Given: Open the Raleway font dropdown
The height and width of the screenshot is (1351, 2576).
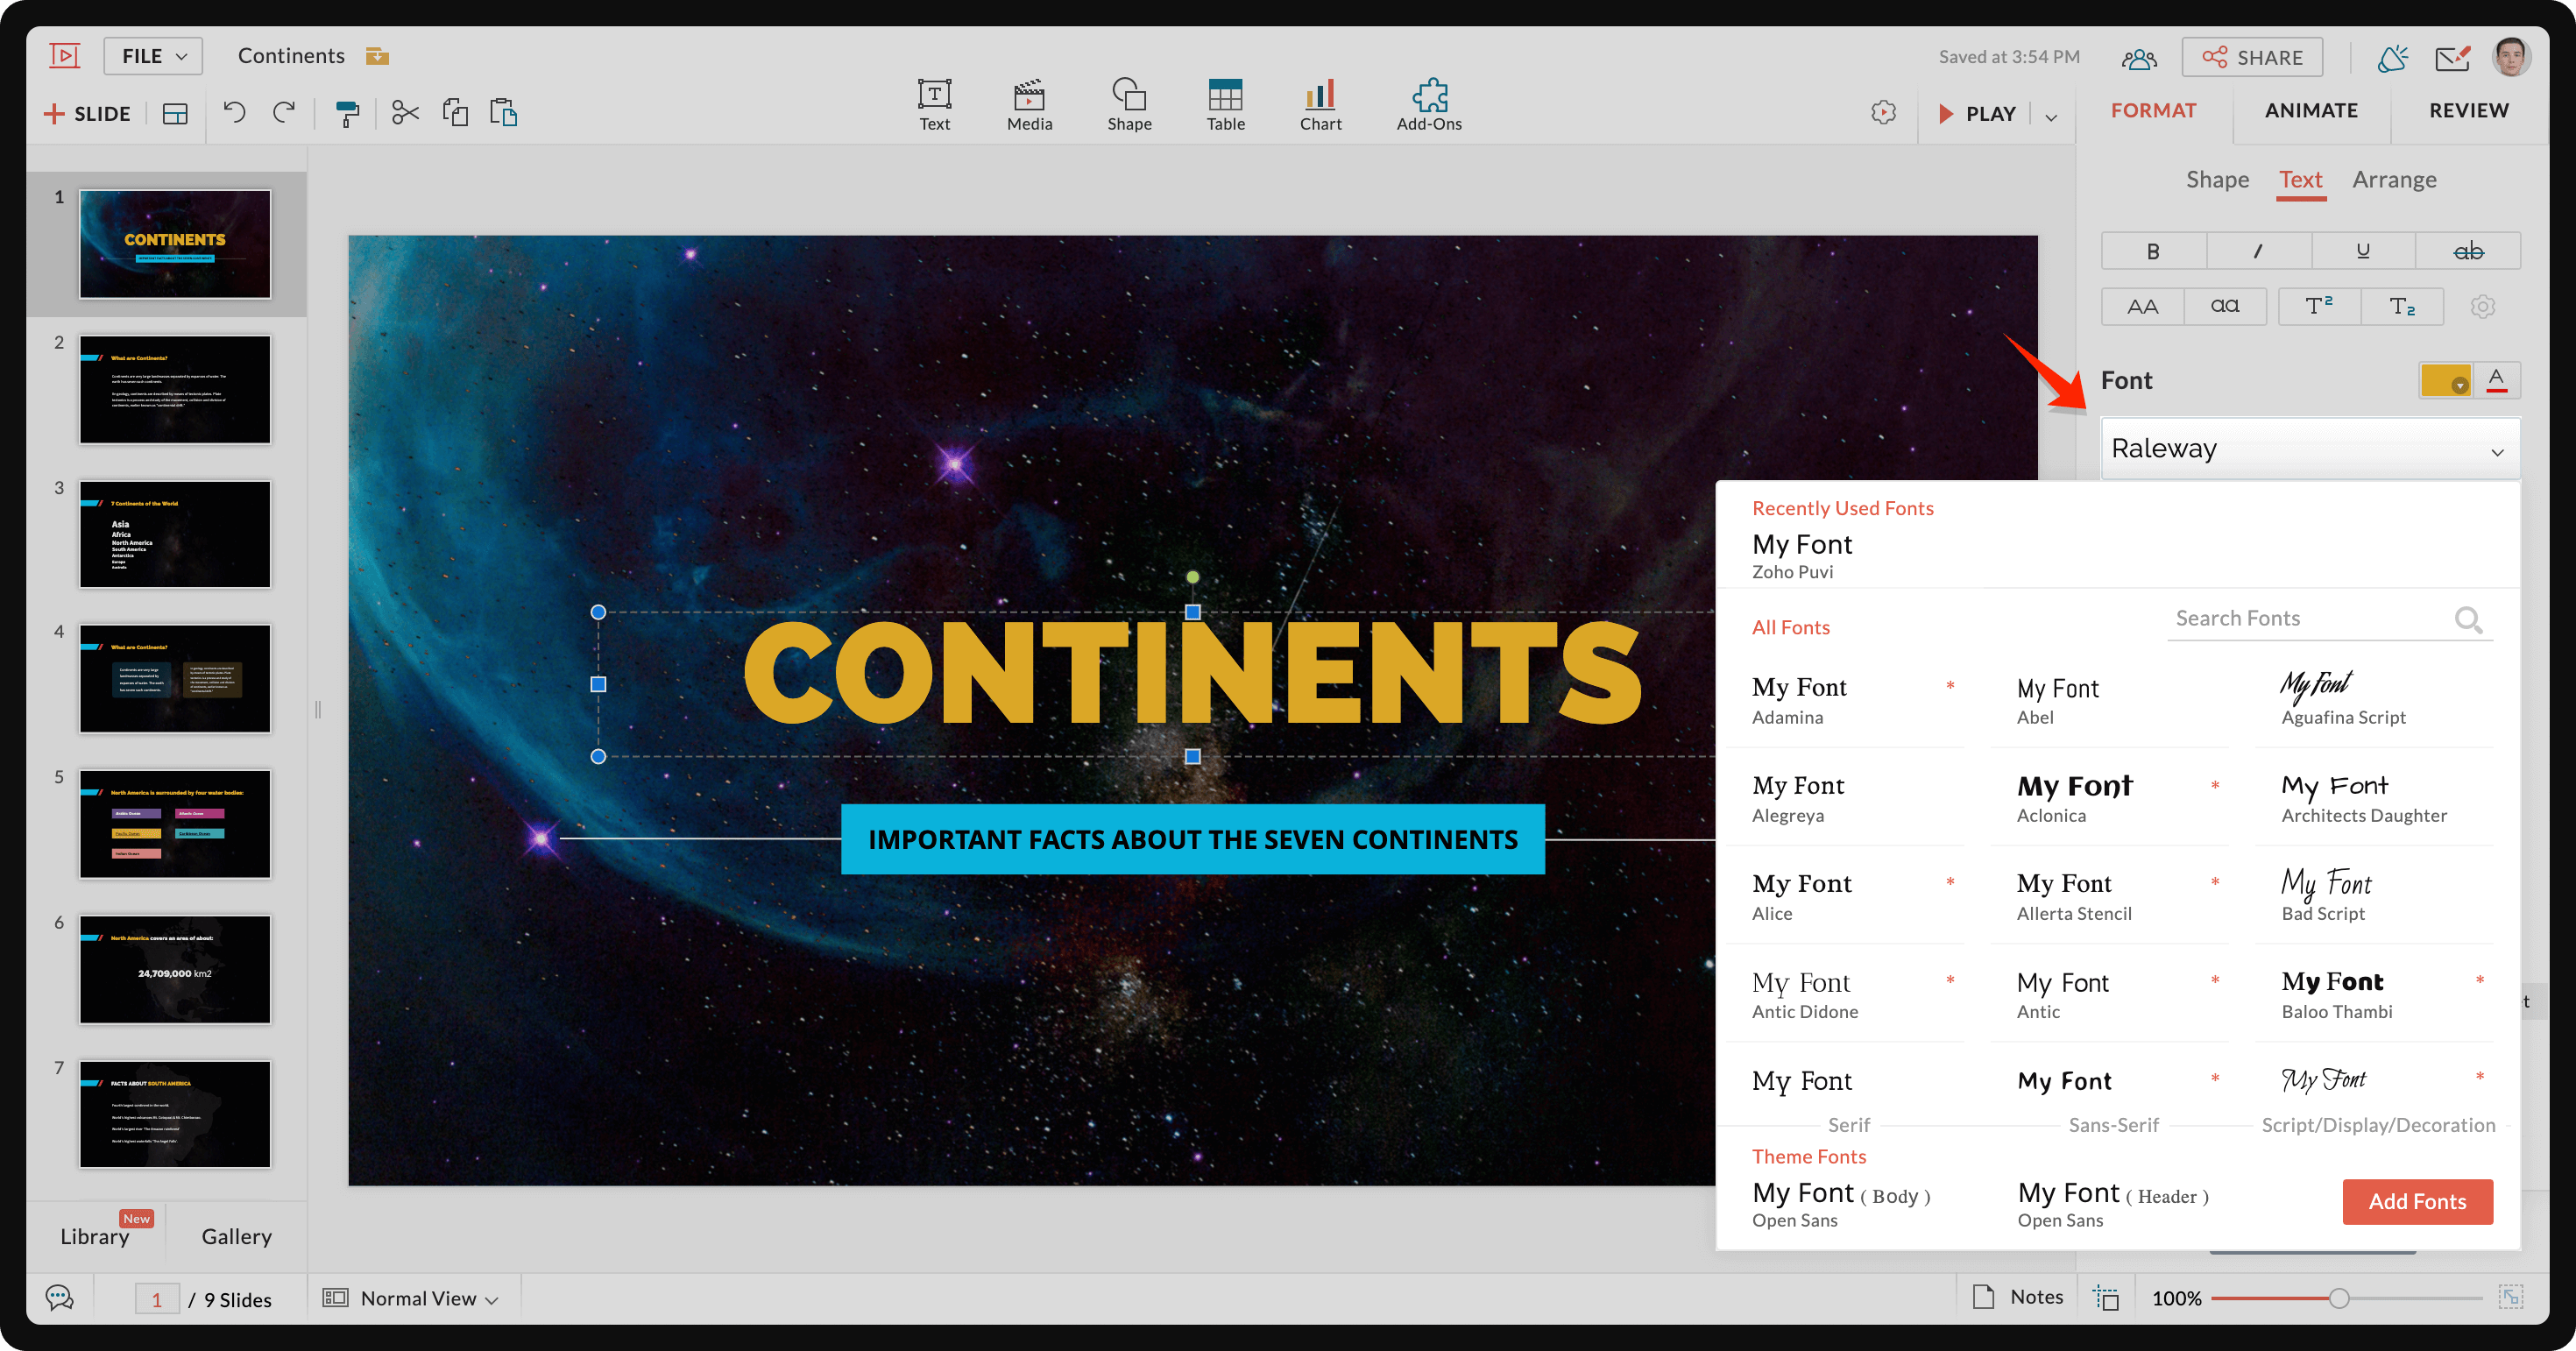Looking at the screenshot, I should click(x=2308, y=449).
